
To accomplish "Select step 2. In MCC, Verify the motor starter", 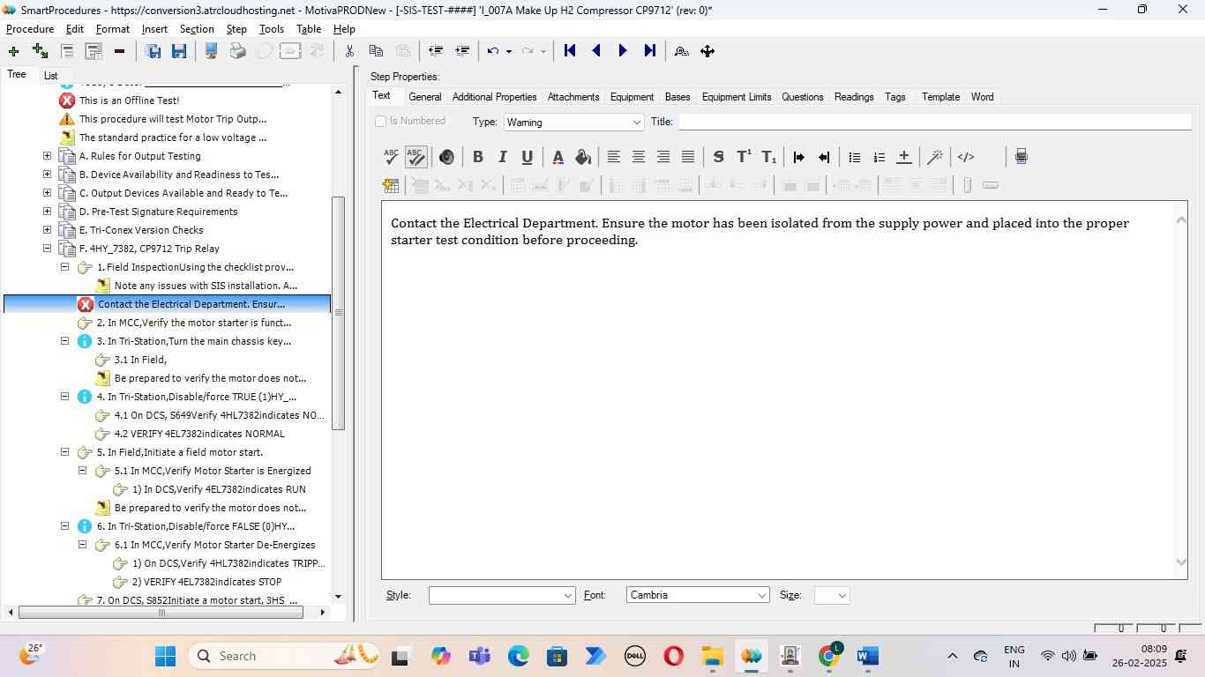I will 193,323.
